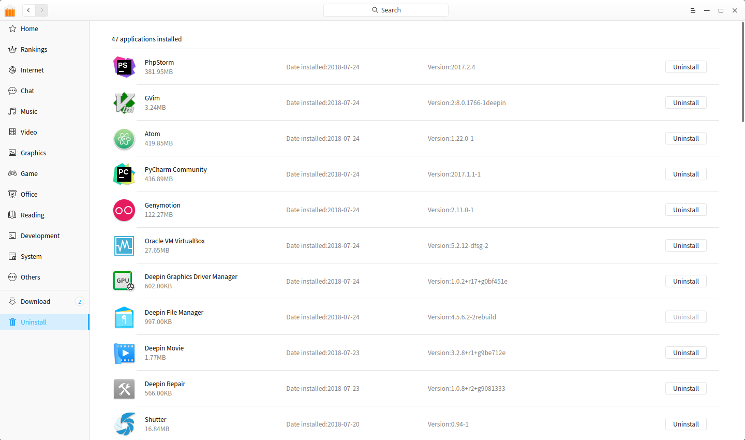
Task: Open the Chat category
Action: [x=44, y=91]
